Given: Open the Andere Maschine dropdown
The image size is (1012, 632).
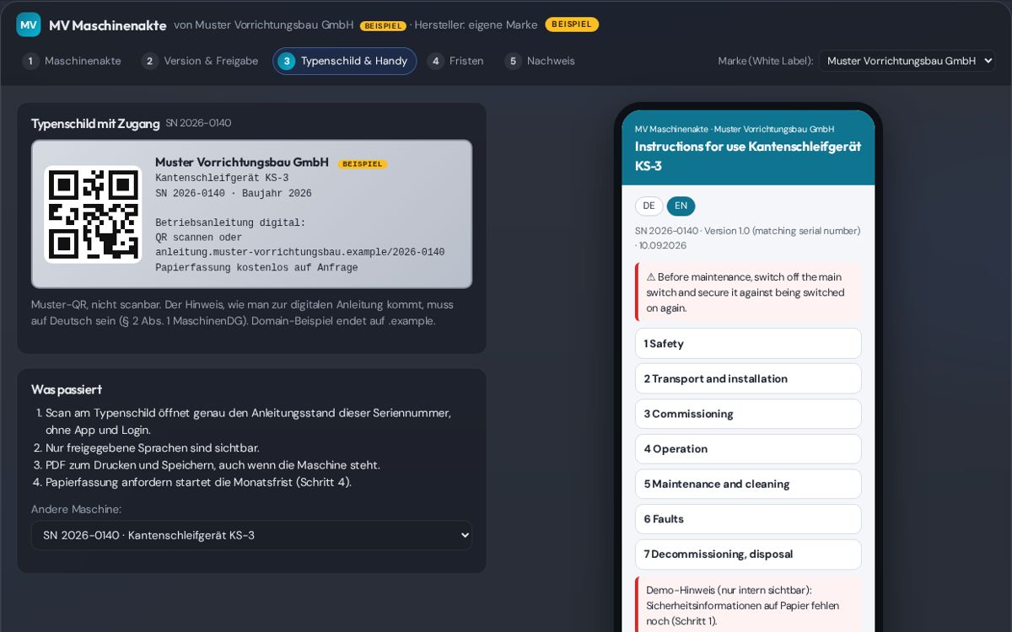Looking at the screenshot, I should (251, 535).
